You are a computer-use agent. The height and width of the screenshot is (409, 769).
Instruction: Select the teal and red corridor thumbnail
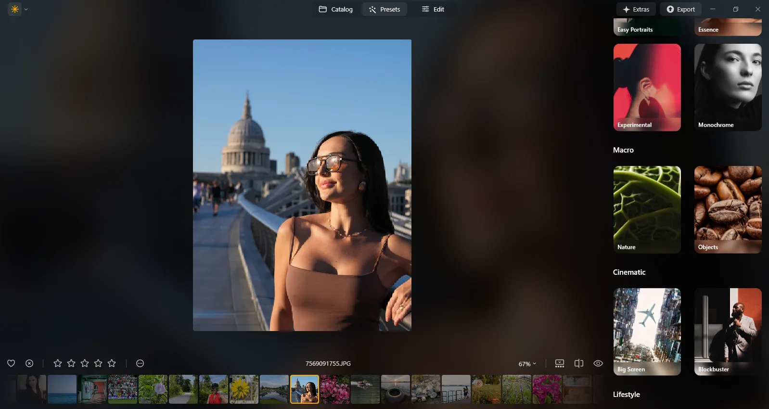click(92, 389)
